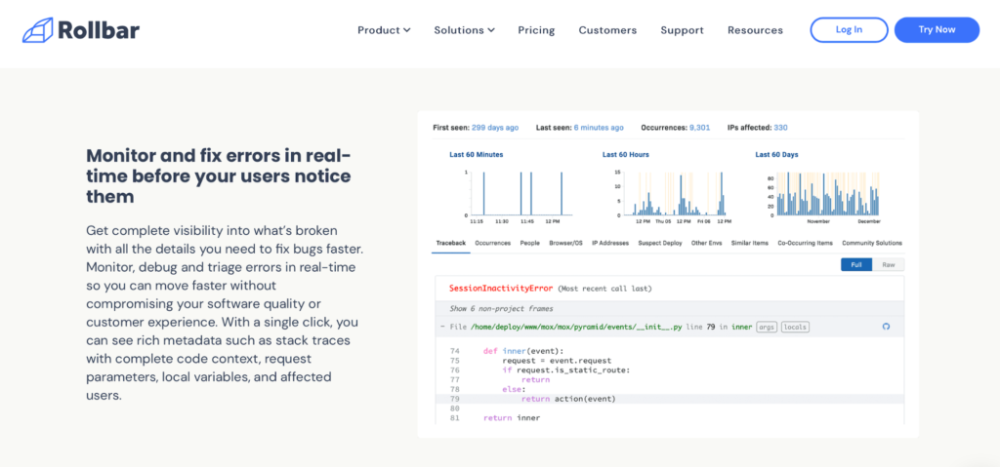The height and width of the screenshot is (467, 1000).
Task: Open the Support menu item
Action: click(682, 30)
